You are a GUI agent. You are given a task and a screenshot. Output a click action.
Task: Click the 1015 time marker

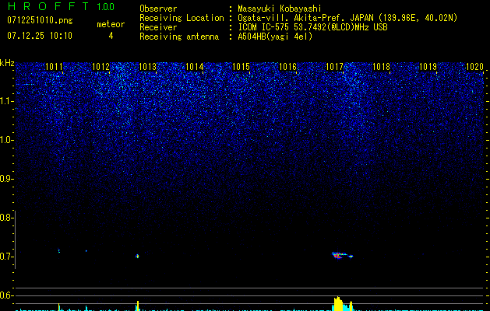(x=241, y=66)
